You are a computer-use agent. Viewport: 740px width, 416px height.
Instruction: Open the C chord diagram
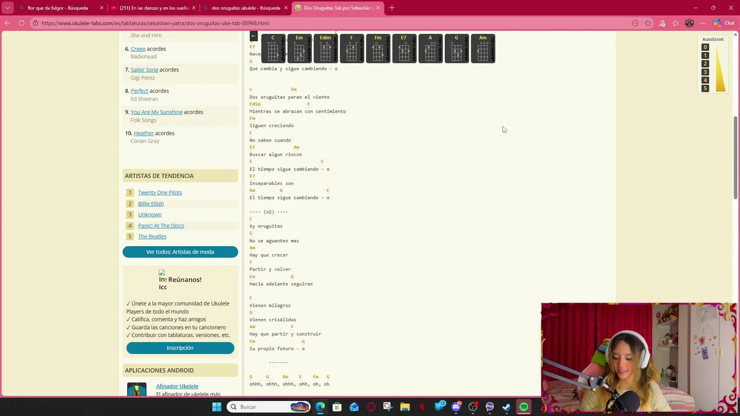coord(273,48)
